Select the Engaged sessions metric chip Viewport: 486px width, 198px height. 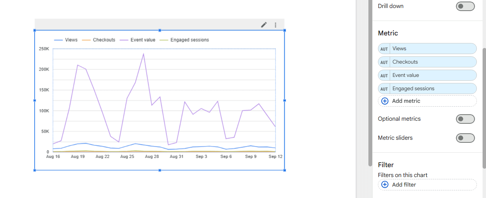pos(427,89)
